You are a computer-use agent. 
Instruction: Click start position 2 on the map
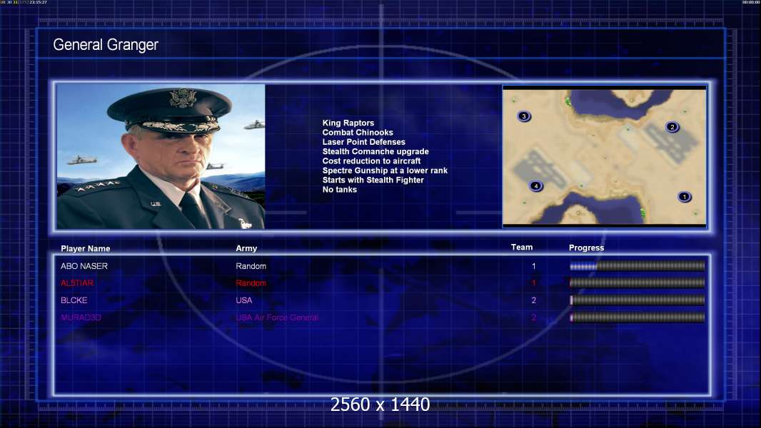(x=672, y=127)
